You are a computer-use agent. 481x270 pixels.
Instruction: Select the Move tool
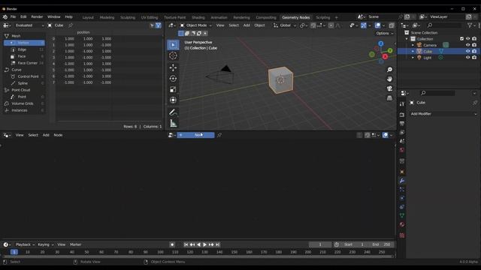click(173, 67)
